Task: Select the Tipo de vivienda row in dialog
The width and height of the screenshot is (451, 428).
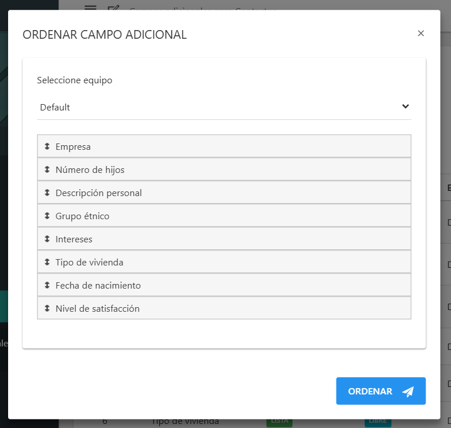Action: click(224, 262)
